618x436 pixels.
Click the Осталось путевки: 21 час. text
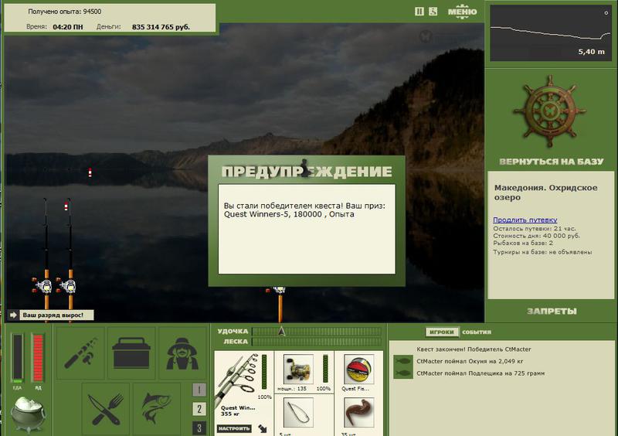tap(534, 229)
